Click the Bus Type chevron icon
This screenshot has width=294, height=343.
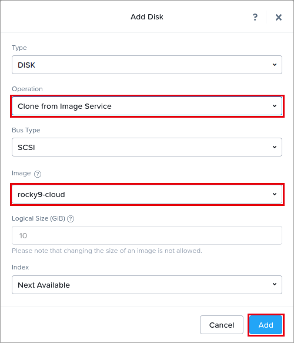(x=275, y=147)
